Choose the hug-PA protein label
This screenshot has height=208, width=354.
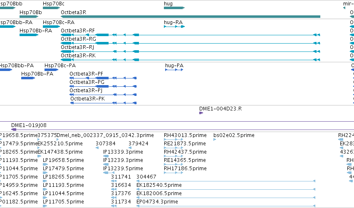click(x=174, y=66)
